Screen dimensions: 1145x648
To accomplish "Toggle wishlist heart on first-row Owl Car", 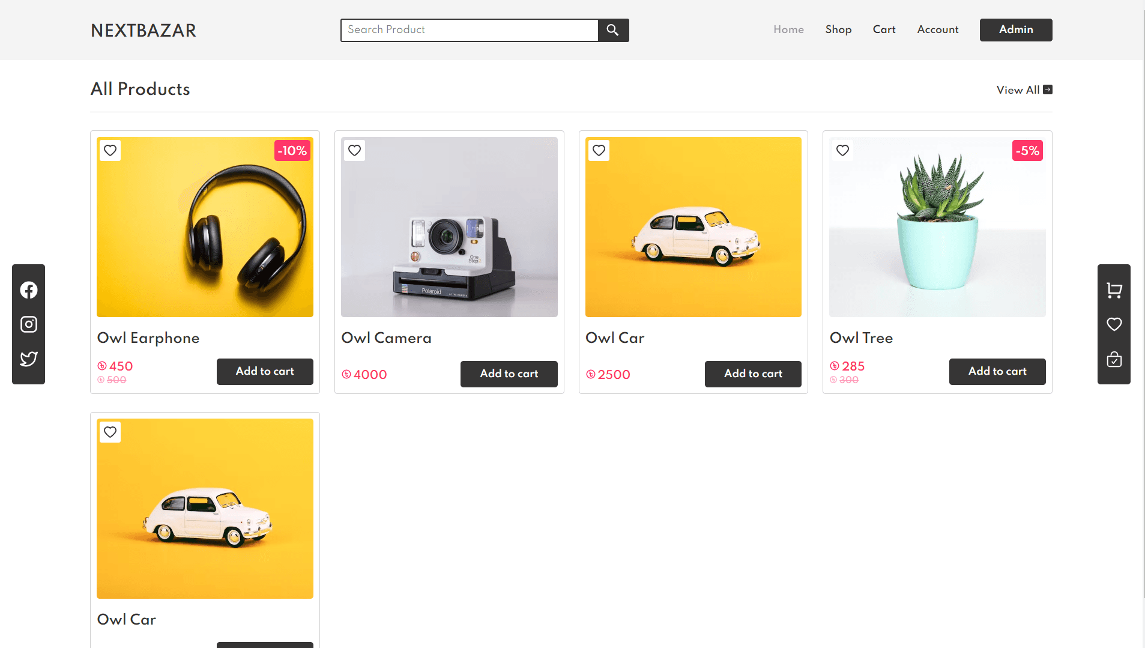I will (599, 150).
